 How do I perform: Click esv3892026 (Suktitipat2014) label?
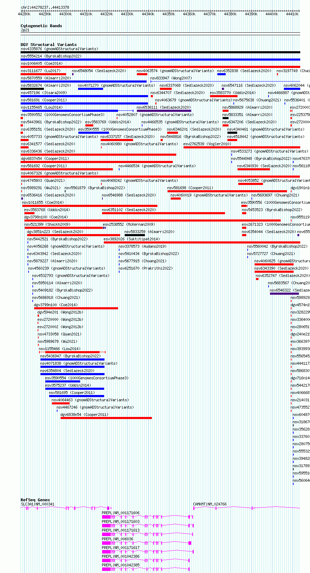pos(132,239)
